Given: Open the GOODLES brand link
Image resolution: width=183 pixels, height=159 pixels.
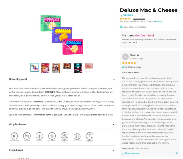Looking at the screenshot, I should pyautogui.click(x=128, y=15).
